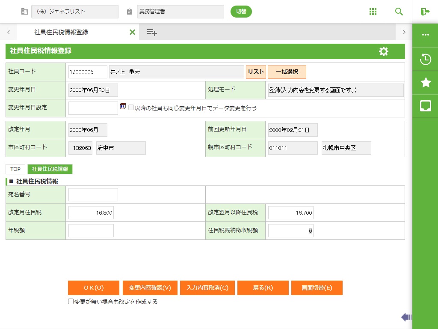The width and height of the screenshot is (438, 329).
Task: Open the inbox tray icon in sidebar
Action: point(425,106)
